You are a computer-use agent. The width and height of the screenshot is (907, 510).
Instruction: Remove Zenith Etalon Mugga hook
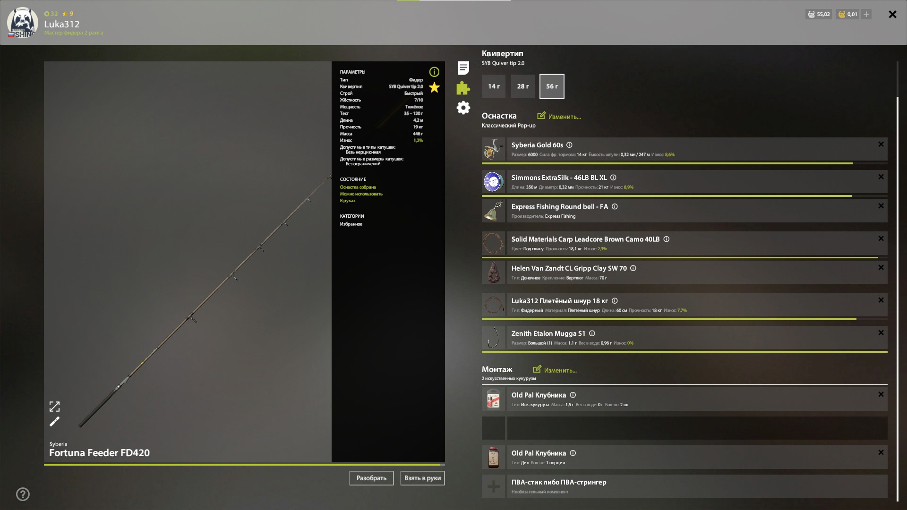(881, 333)
